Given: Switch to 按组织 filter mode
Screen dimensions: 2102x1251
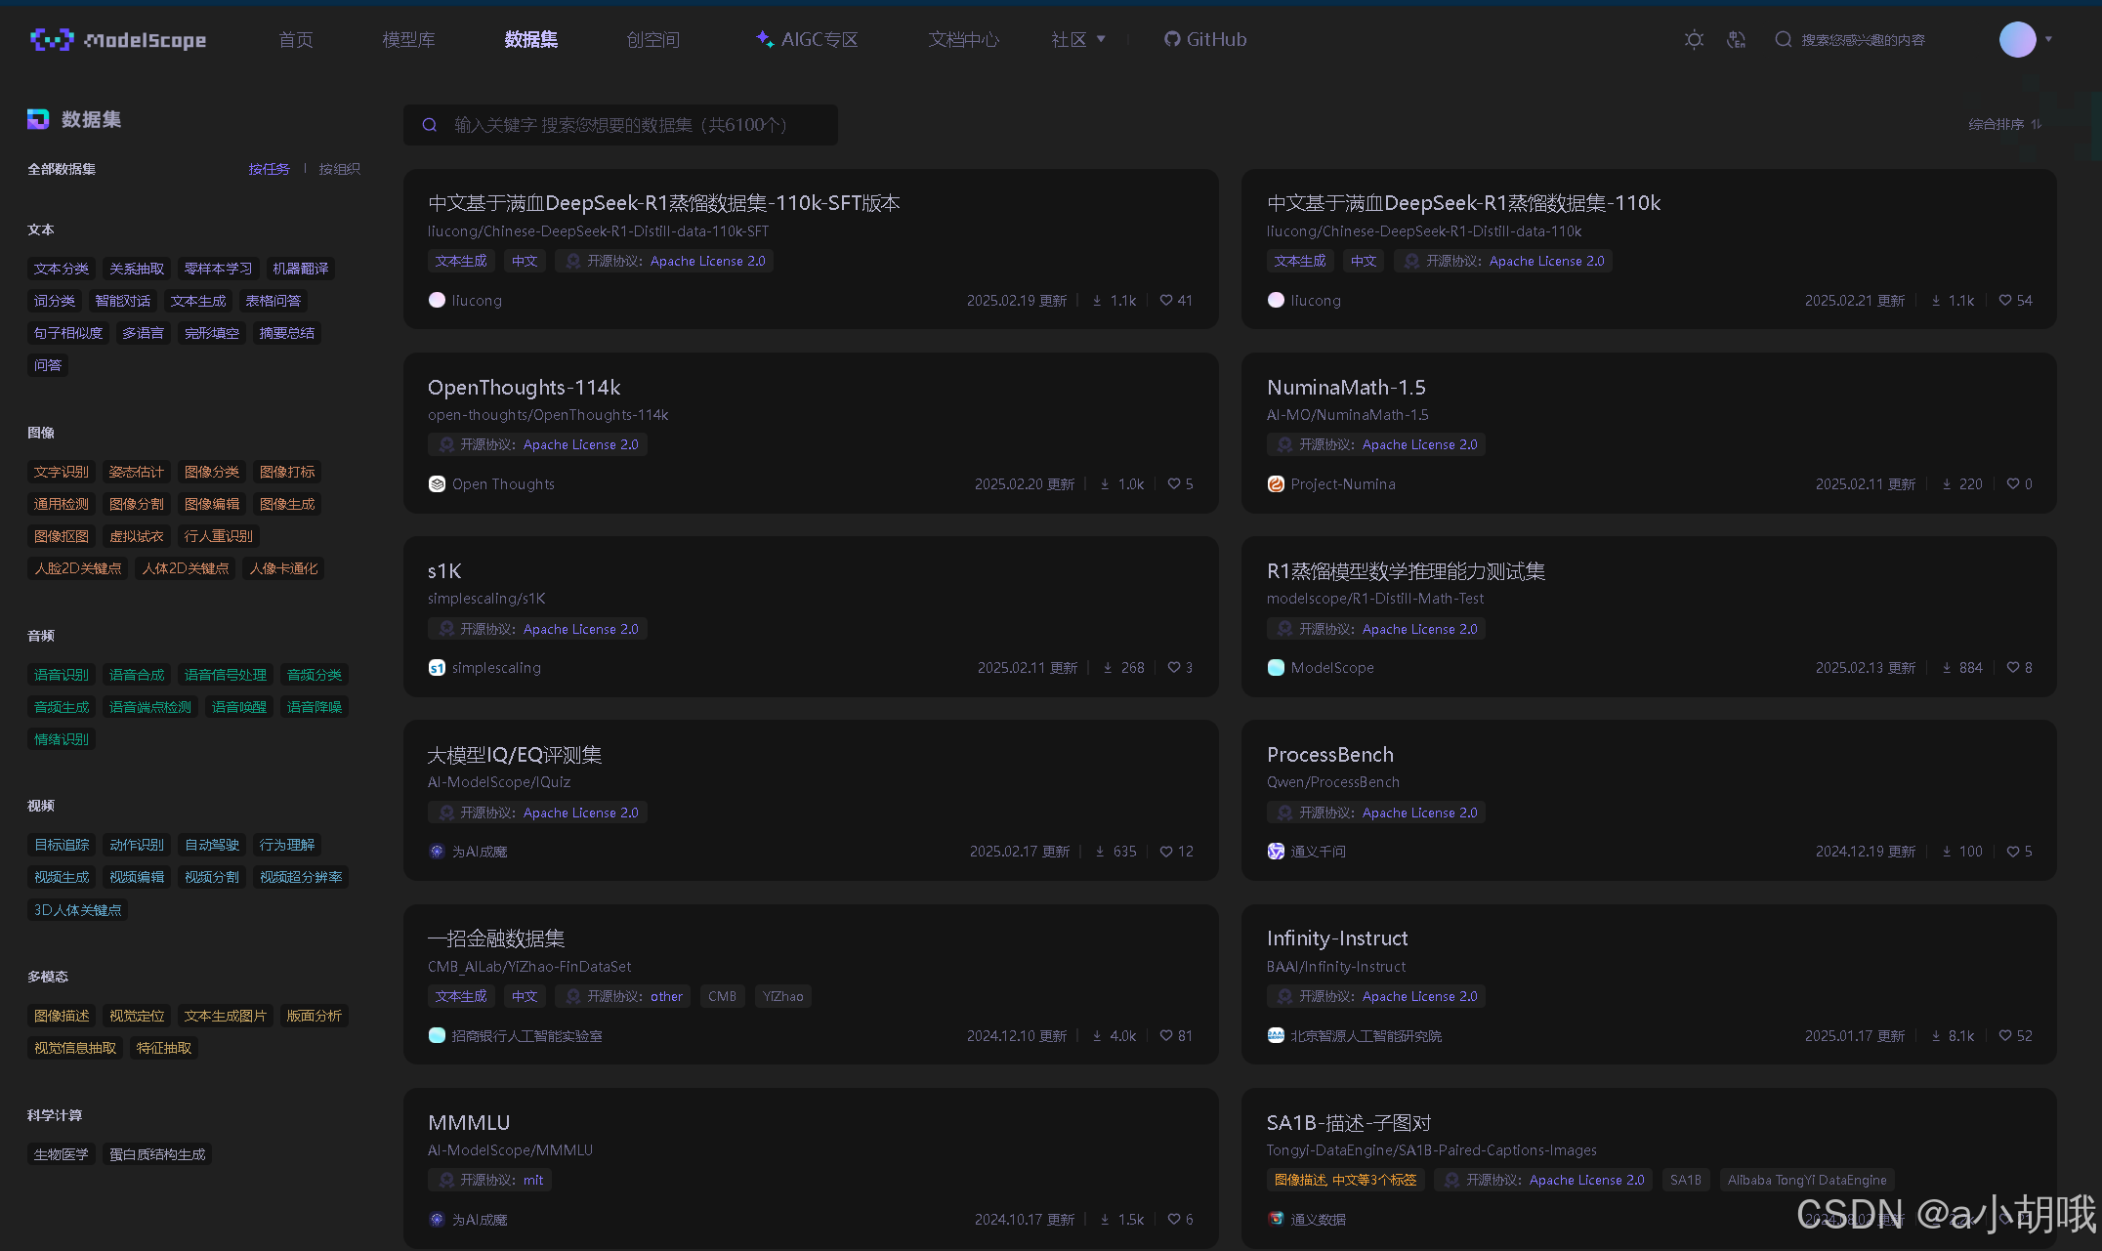Looking at the screenshot, I should coord(339,170).
